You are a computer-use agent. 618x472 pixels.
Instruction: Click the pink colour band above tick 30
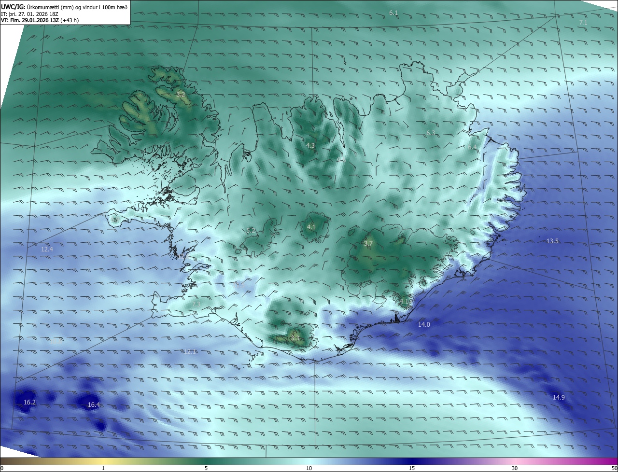[515, 461]
